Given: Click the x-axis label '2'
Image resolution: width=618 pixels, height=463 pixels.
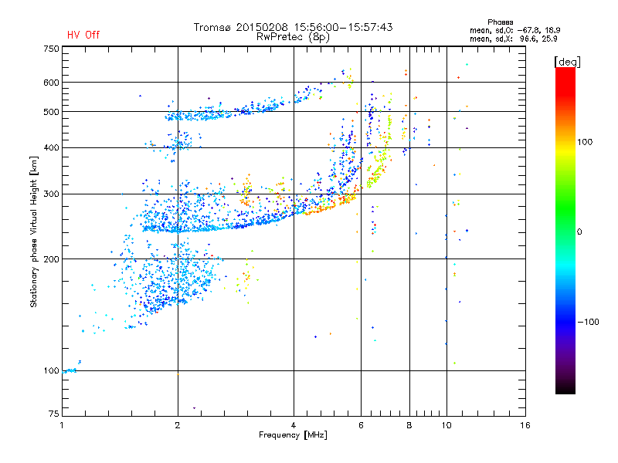Looking at the screenshot, I should [178, 425].
